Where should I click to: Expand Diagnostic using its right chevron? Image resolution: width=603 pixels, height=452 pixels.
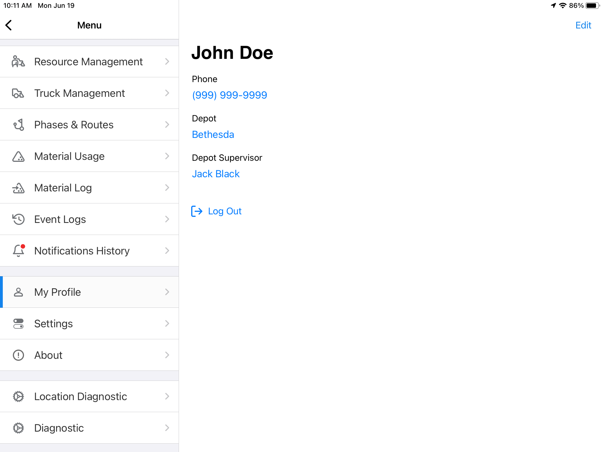167,428
